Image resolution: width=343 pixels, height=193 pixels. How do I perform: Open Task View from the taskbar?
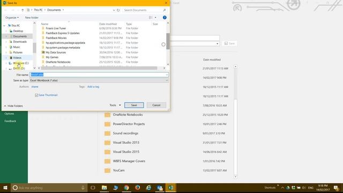(x=93, y=188)
